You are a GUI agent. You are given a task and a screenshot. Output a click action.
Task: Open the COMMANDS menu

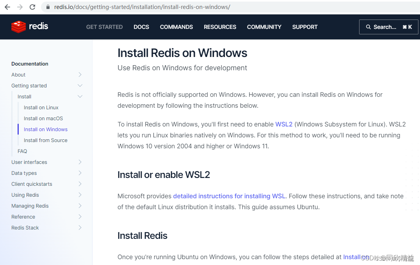[176, 27]
